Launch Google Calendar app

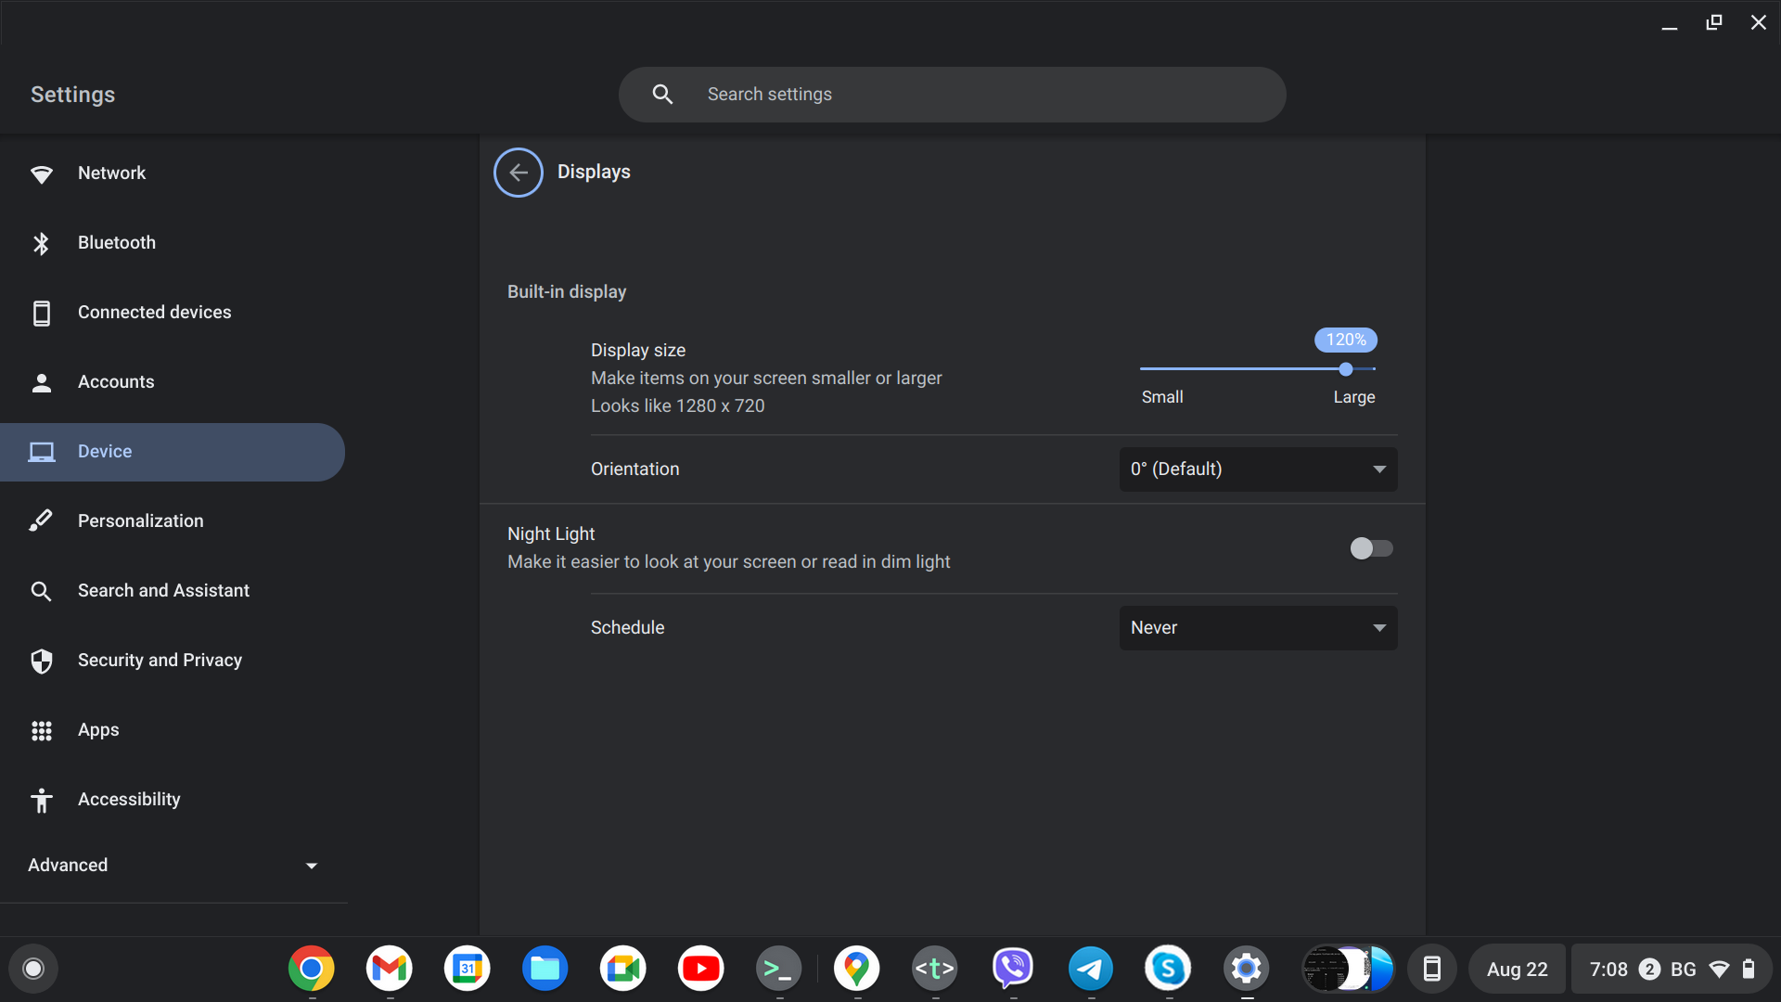pyautogui.click(x=467, y=969)
